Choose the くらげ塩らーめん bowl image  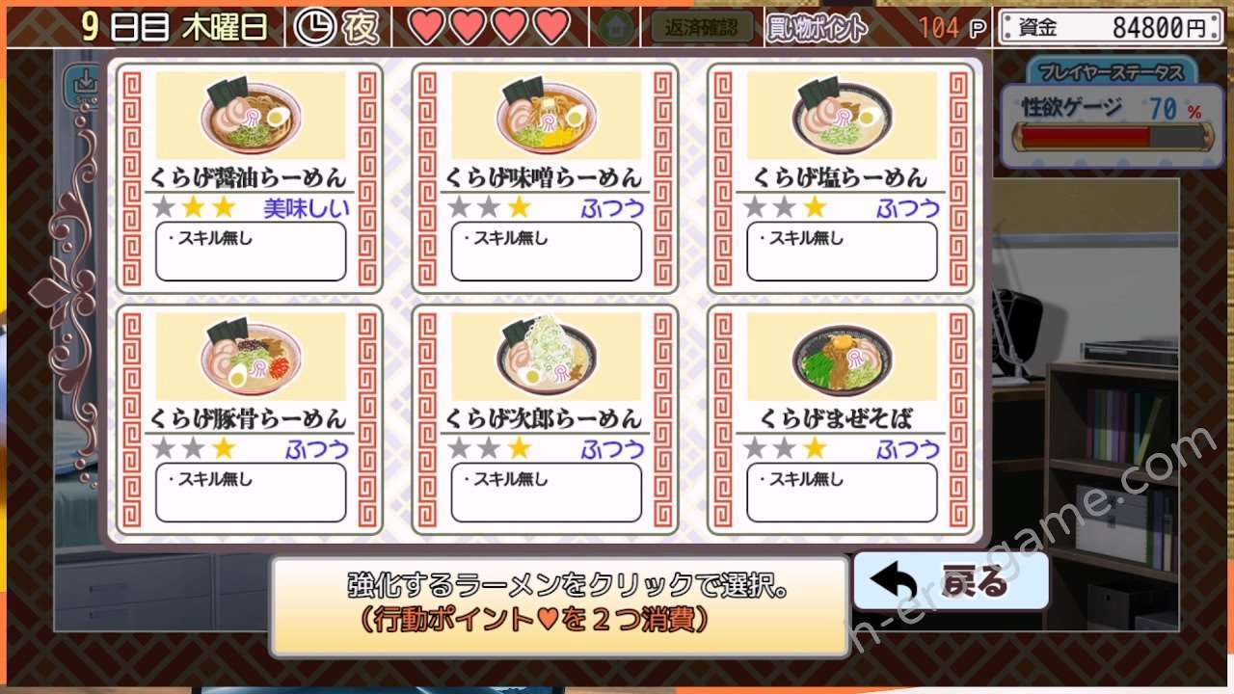pos(843,116)
